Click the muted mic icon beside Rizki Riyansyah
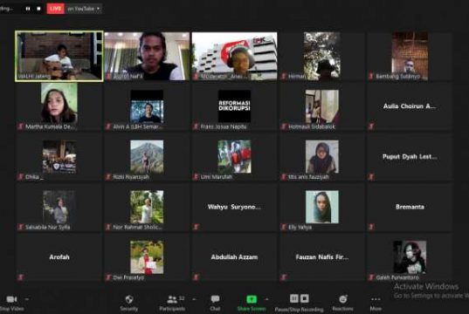The image size is (469, 314). coord(108,176)
